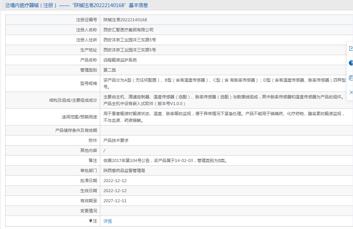Click the 其他内容 slash value

104,150
